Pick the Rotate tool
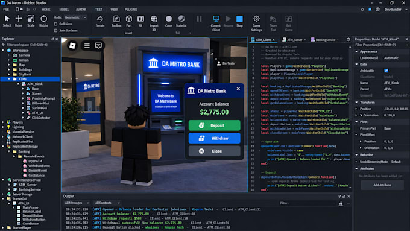This screenshot has height=231, width=410. click(x=43, y=21)
